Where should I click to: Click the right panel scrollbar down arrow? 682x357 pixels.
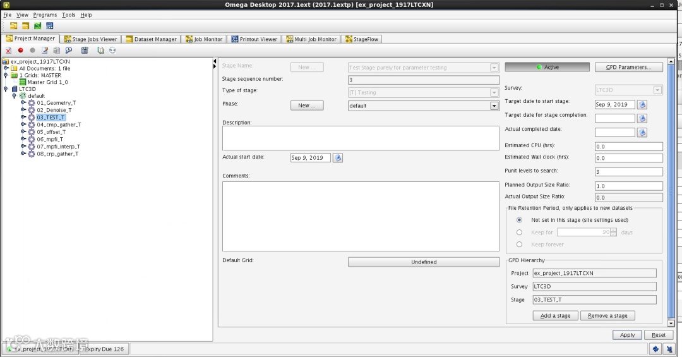click(x=671, y=323)
